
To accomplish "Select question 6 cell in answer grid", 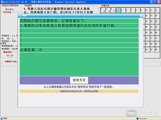I will pos(128,10).
